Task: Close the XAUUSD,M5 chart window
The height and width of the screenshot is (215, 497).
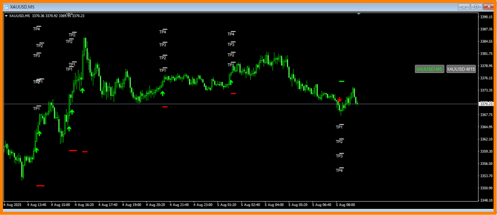Action: tap(489, 6)
